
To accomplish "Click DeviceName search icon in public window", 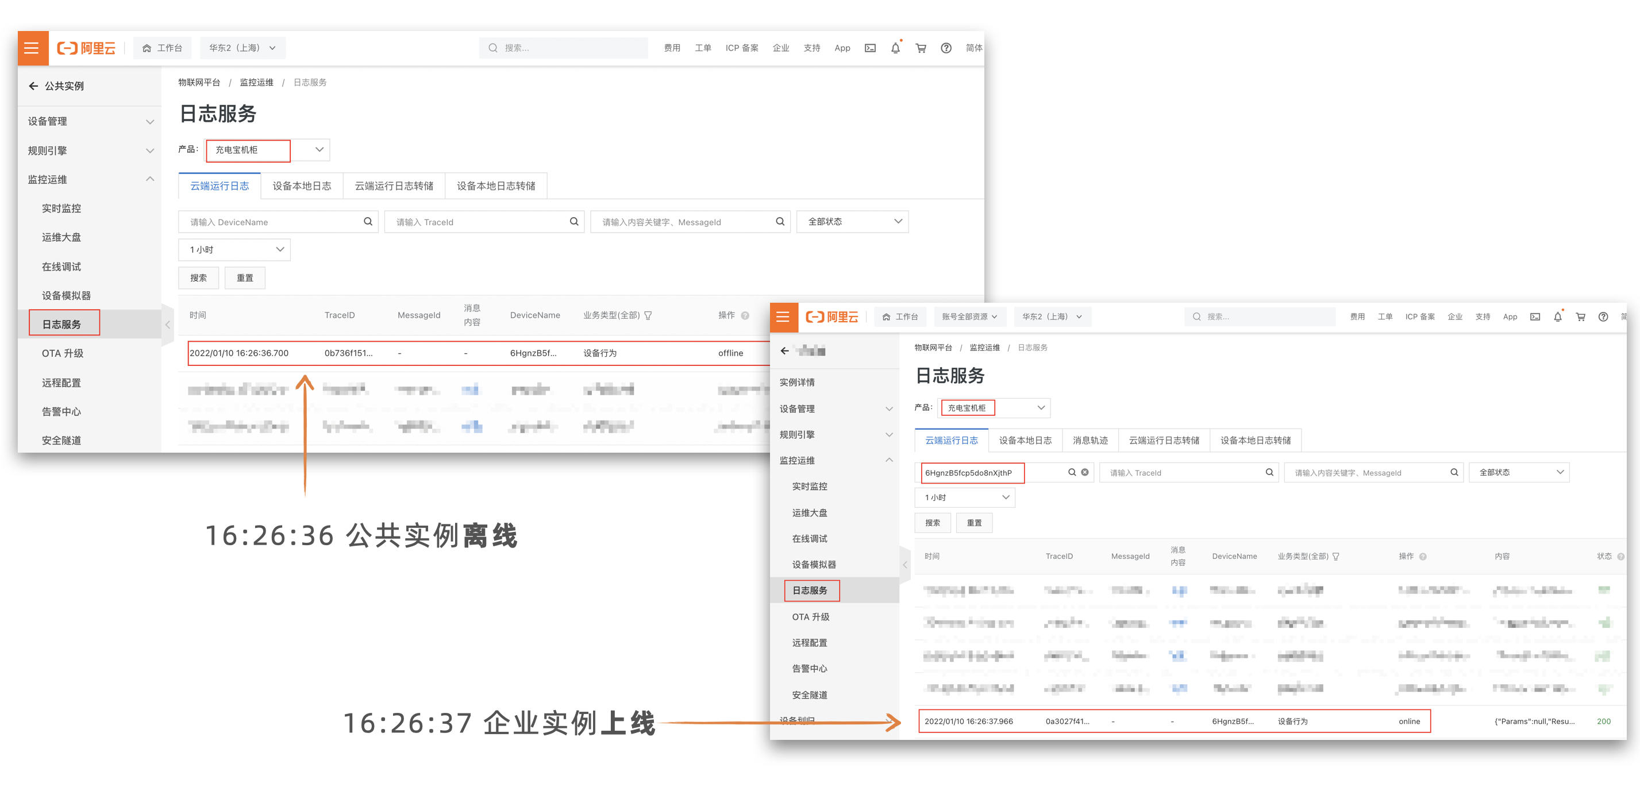I will tap(368, 221).
